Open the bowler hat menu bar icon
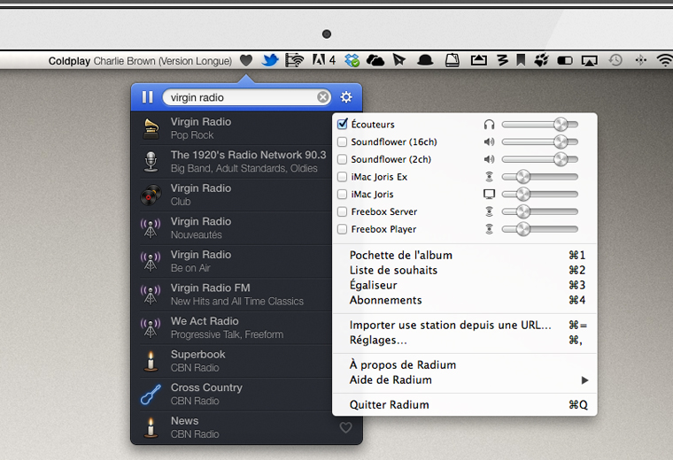The width and height of the screenshot is (673, 460). [425, 60]
